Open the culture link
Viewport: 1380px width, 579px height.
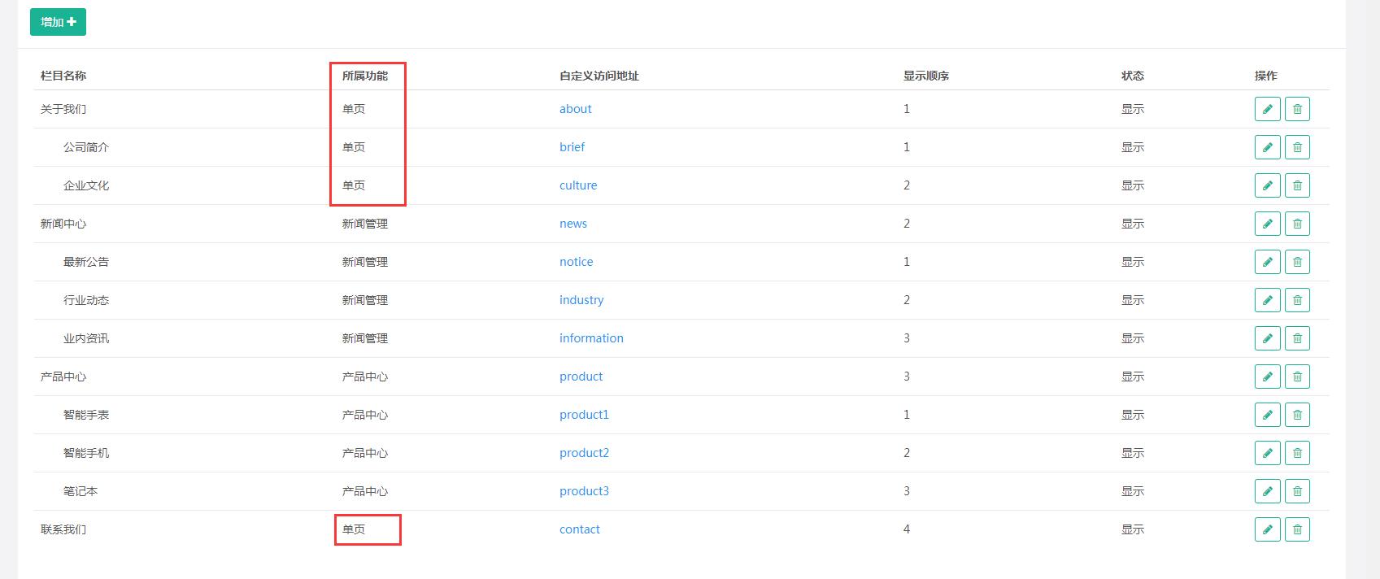point(577,185)
